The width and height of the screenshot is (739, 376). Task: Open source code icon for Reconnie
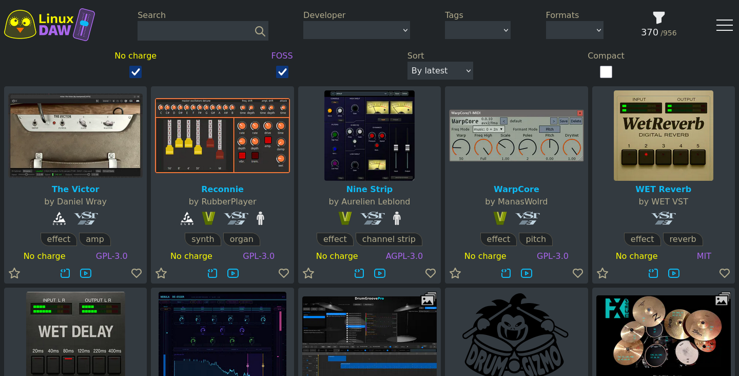tap(212, 273)
